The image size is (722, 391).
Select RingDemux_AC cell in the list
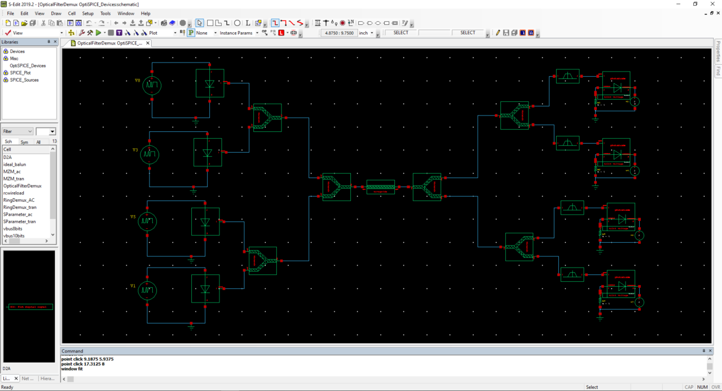pos(19,200)
